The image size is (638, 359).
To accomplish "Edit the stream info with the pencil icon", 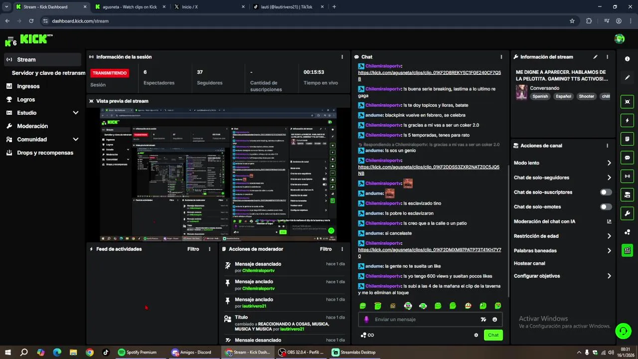I will 595,57.
